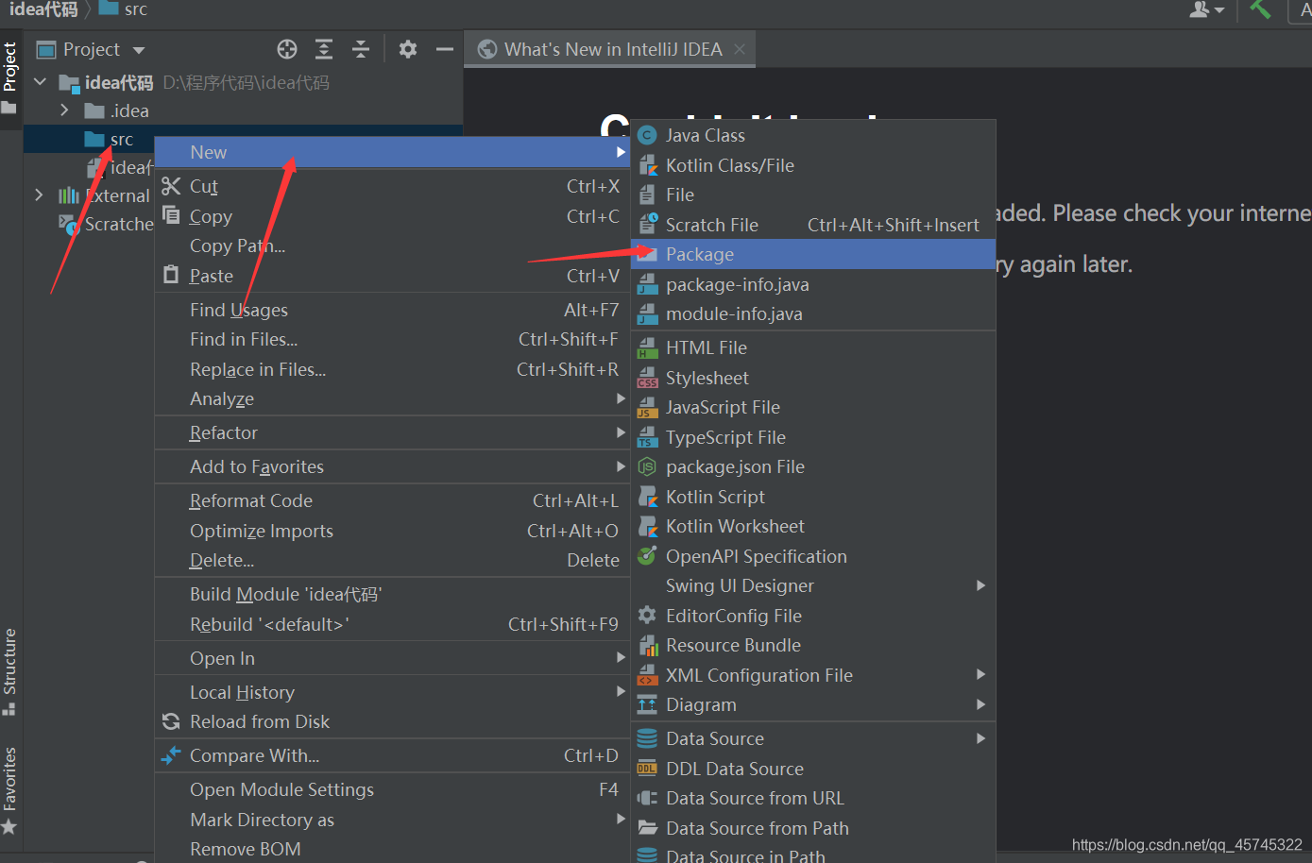Select Optimize Imports menu entry

[x=392, y=531]
